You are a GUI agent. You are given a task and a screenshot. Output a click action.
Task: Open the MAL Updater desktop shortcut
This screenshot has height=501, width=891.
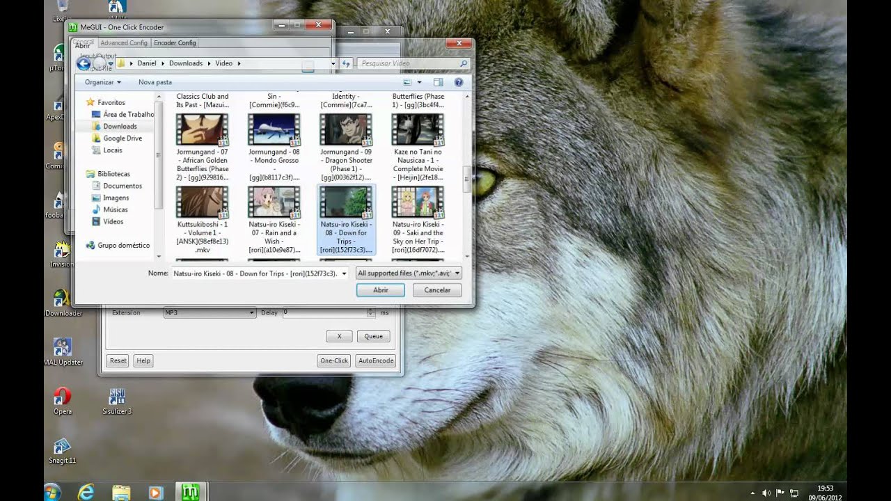pyautogui.click(x=63, y=351)
